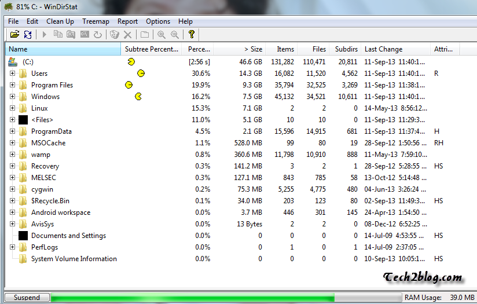
Task: Click the green scan progress bar
Action: tap(226, 297)
